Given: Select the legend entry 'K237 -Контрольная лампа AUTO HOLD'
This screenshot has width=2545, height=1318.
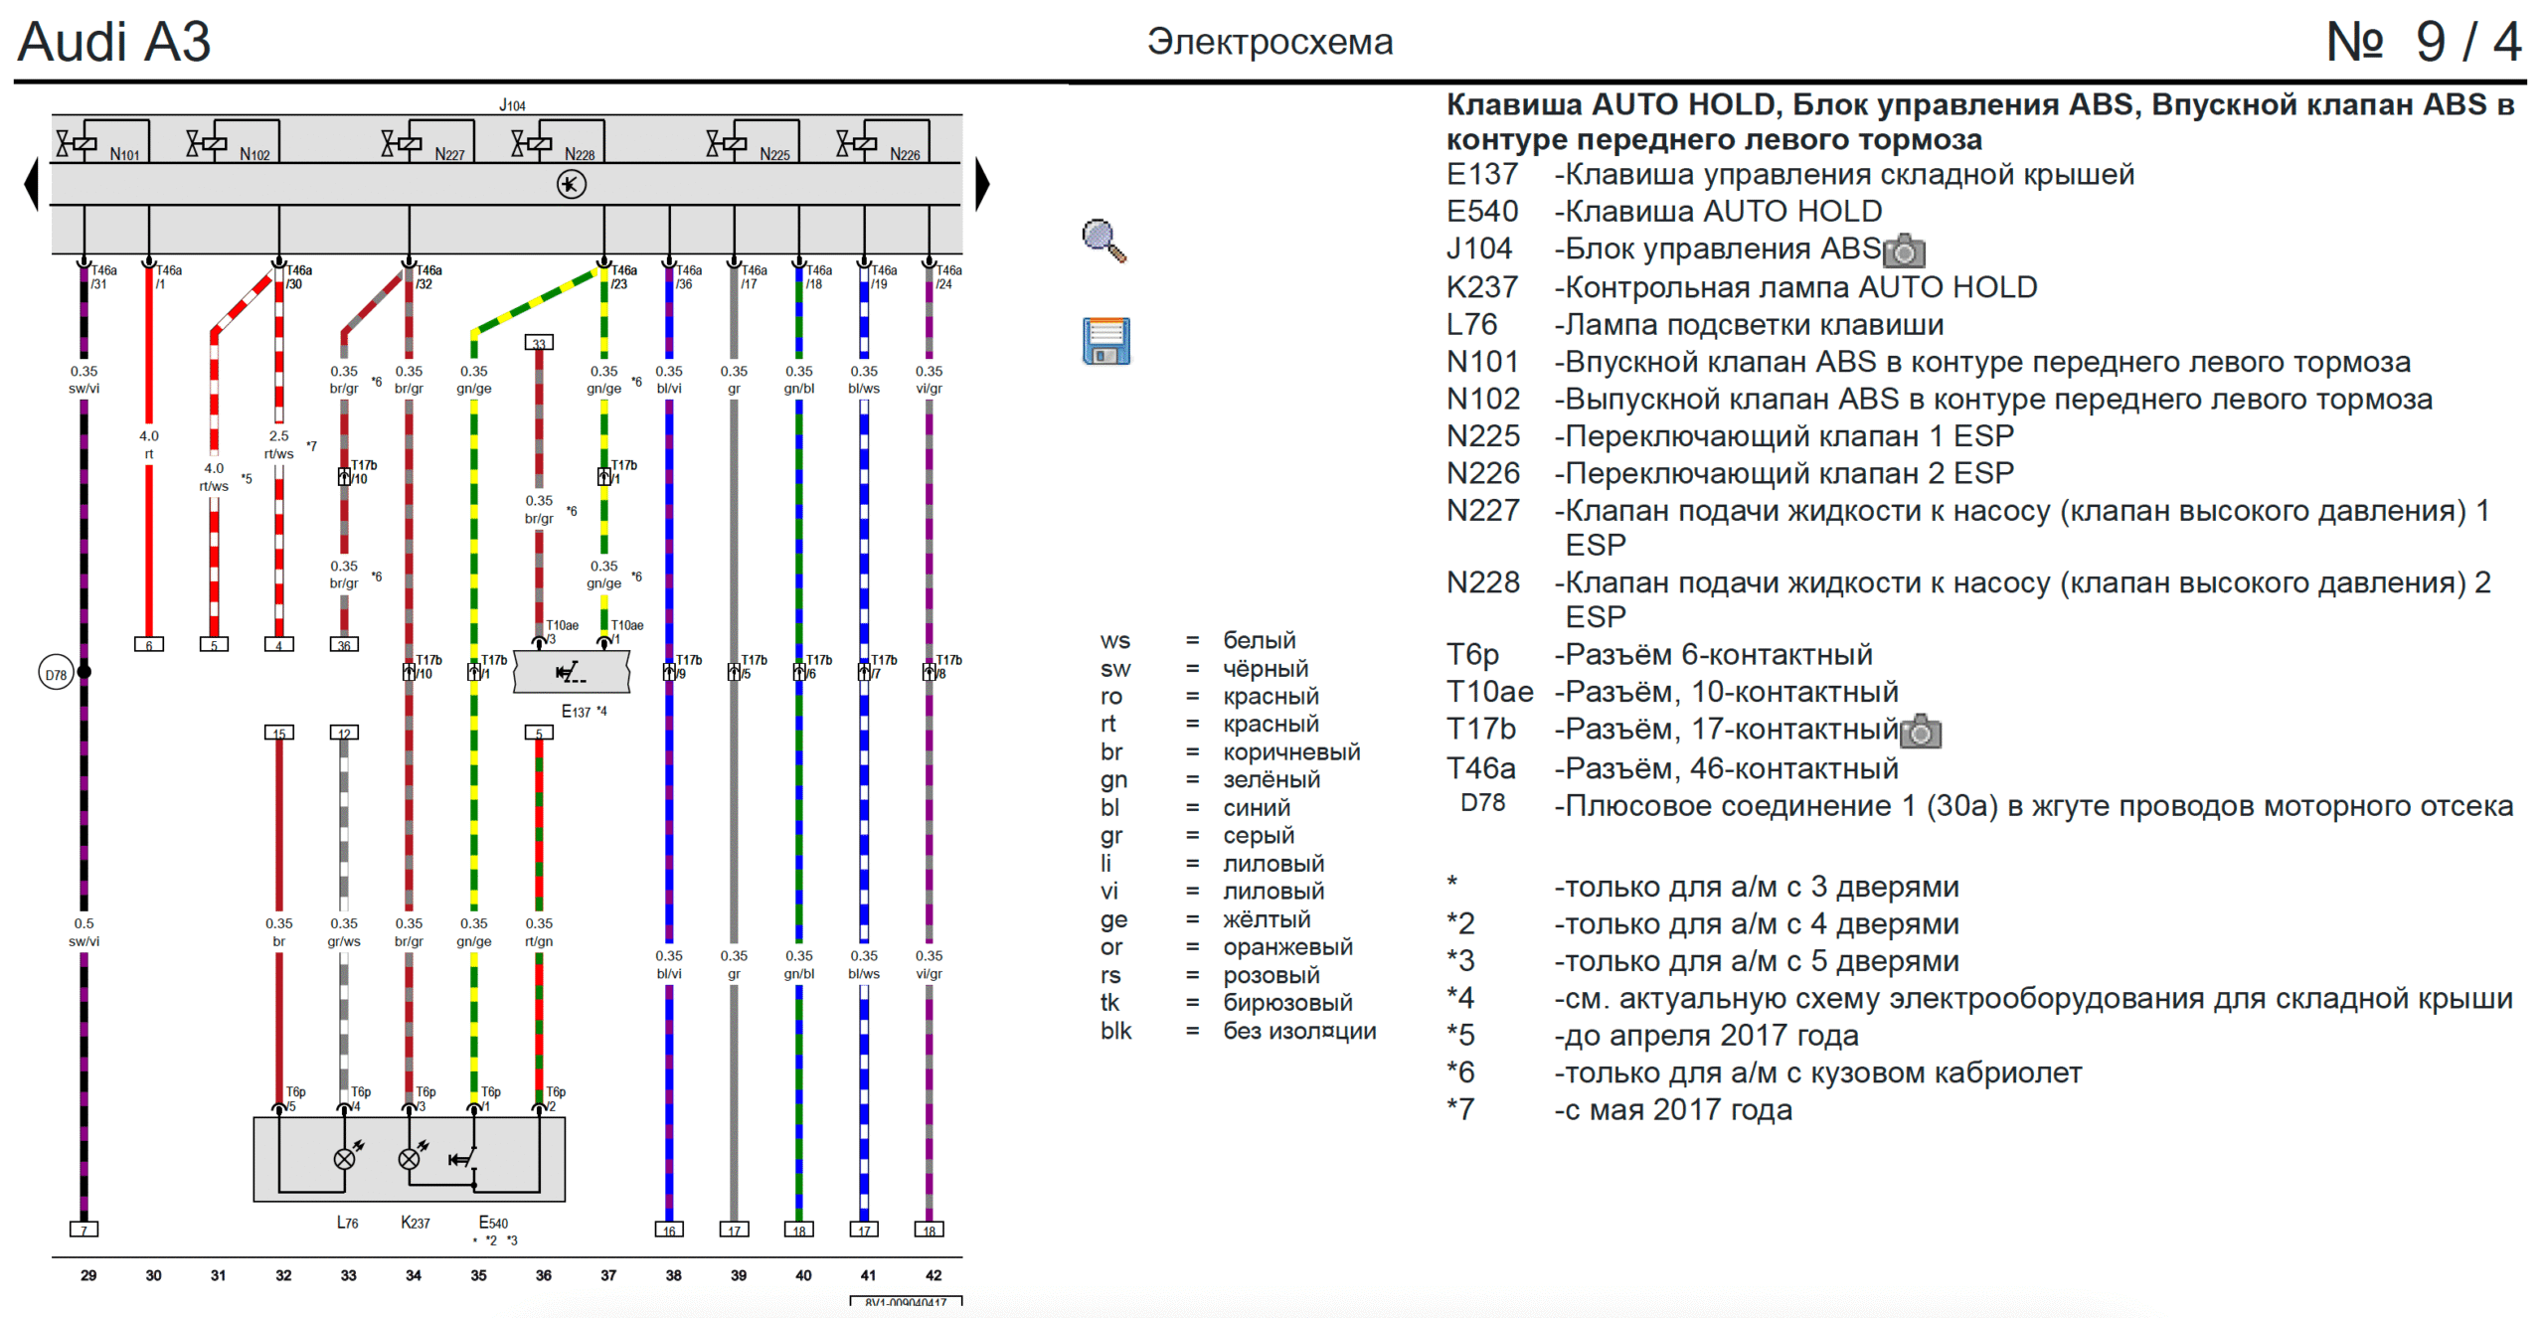Looking at the screenshot, I should 1742,287.
